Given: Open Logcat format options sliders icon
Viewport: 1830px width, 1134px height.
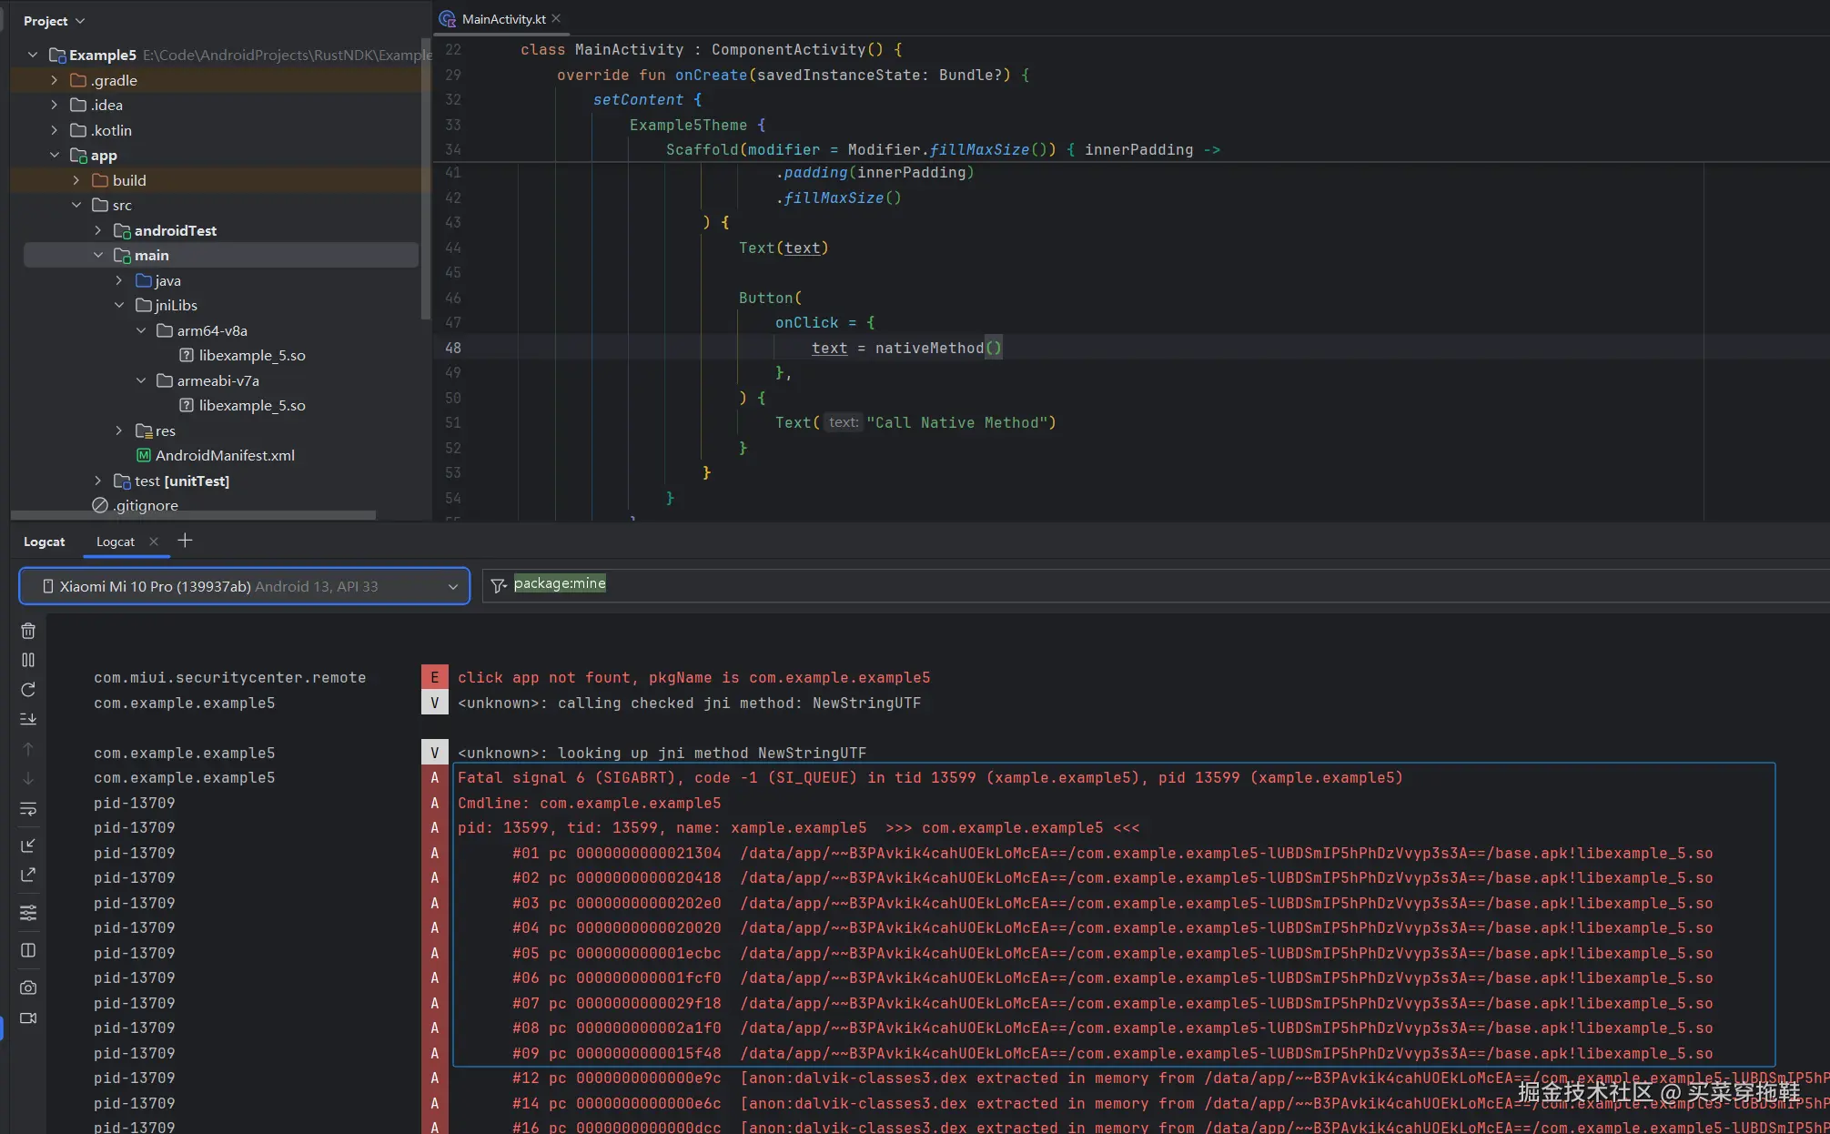Looking at the screenshot, I should tap(28, 913).
